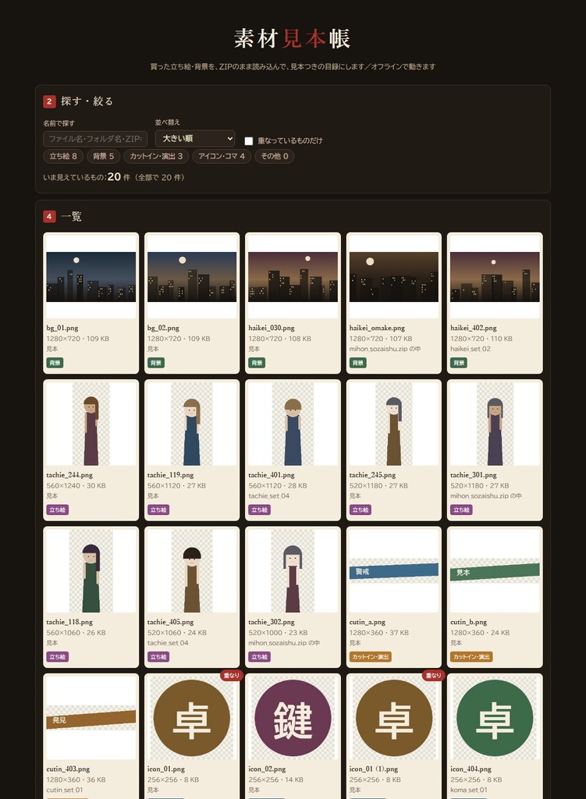Open the haikei_030.png thumbnail

293,277
